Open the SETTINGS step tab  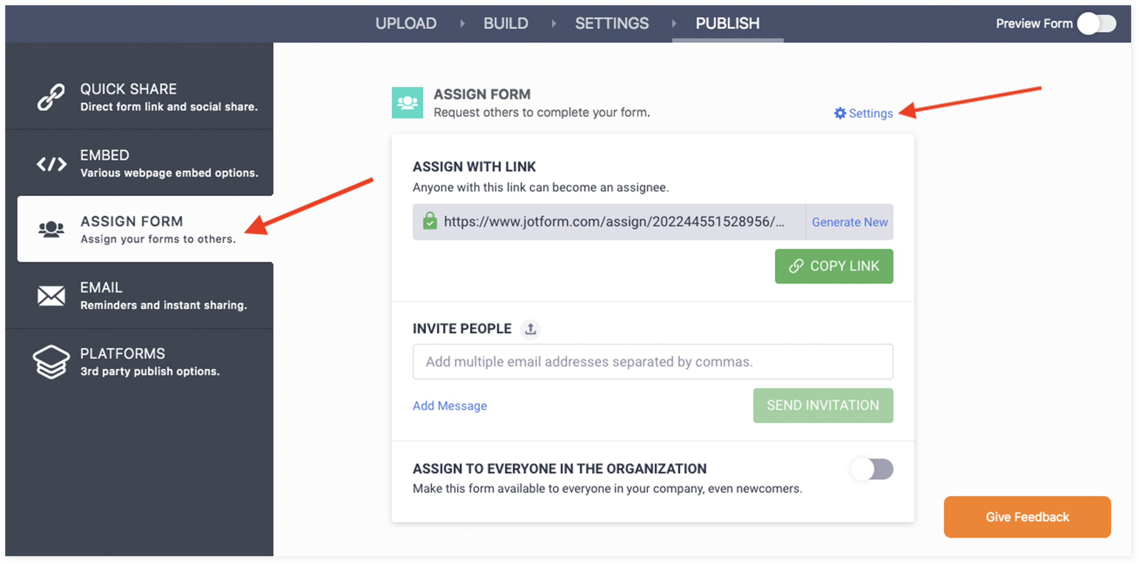(x=611, y=23)
